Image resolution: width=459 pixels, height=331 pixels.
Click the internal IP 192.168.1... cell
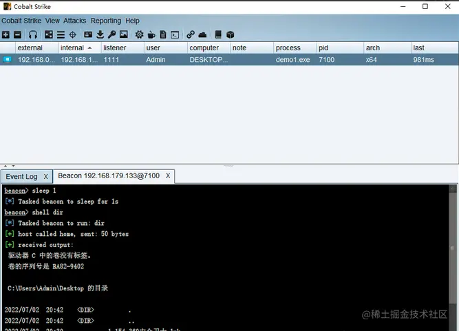tap(79, 60)
